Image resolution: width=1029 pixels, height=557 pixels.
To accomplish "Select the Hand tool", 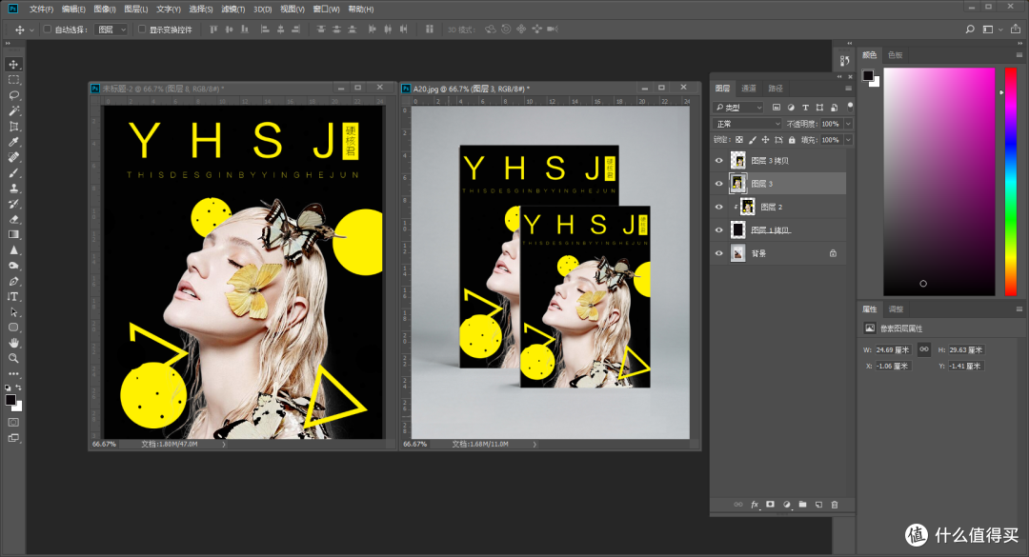I will [x=13, y=343].
